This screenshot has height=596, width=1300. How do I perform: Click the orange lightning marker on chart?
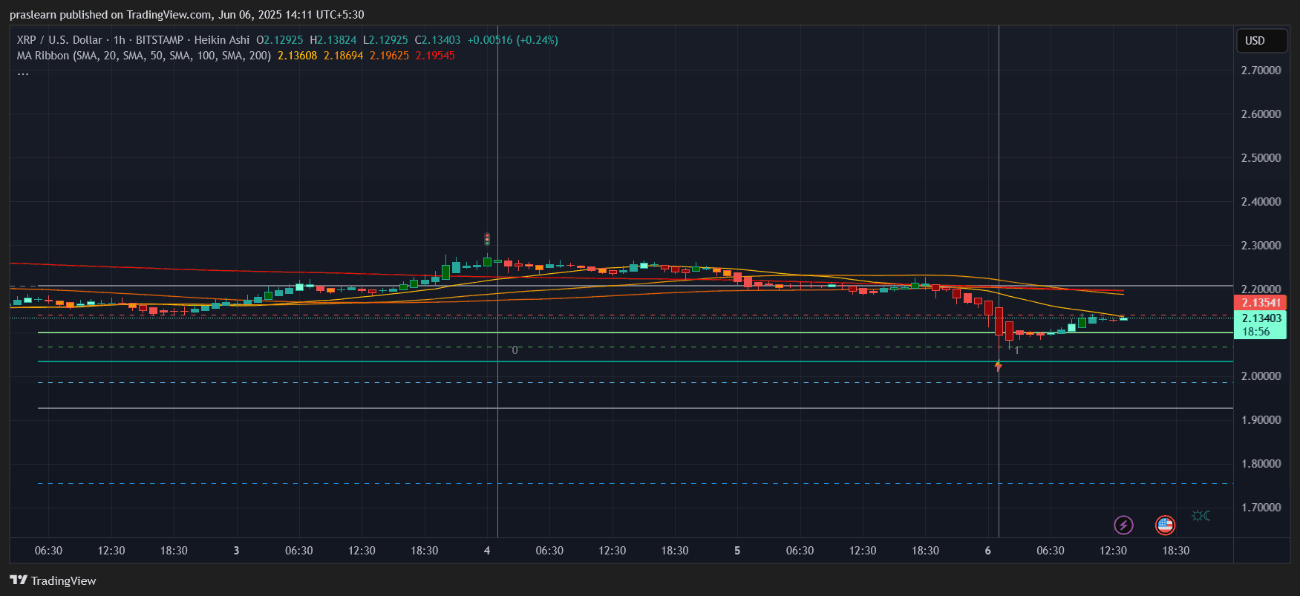[x=999, y=366]
